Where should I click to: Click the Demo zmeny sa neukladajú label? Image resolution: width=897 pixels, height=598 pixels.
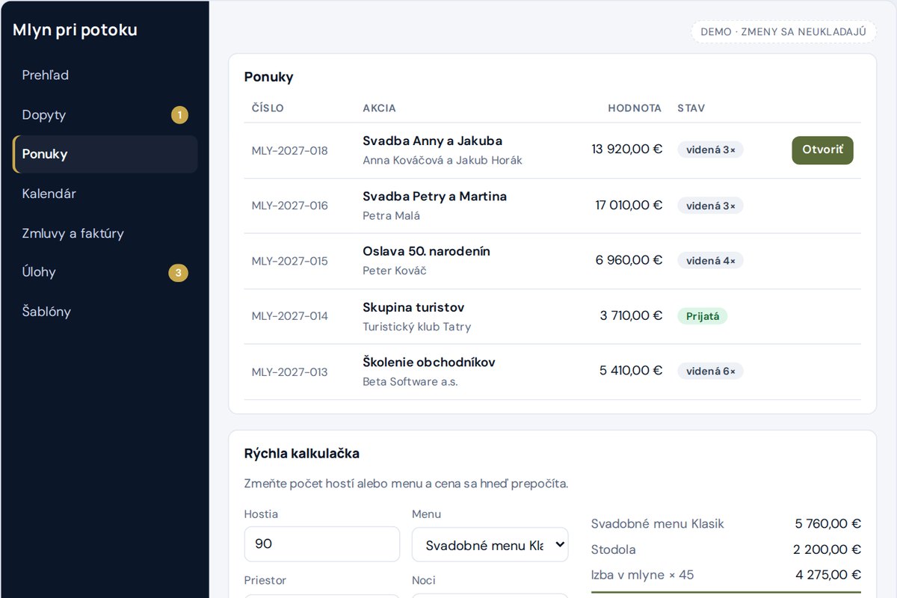(x=783, y=32)
